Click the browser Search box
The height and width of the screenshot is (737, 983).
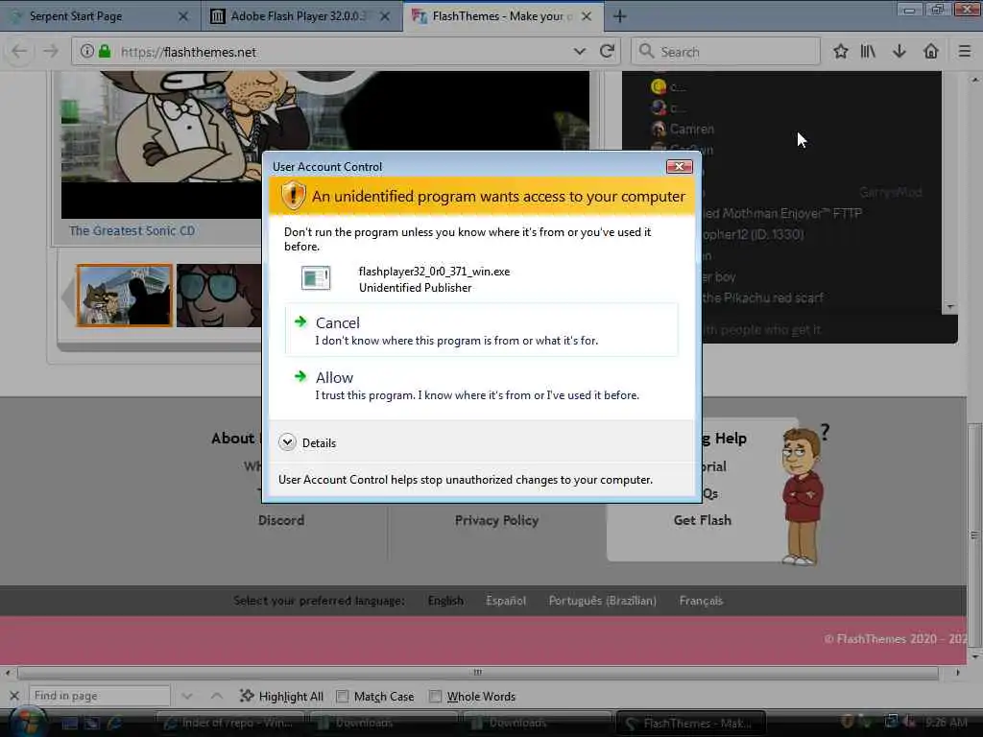tap(726, 52)
